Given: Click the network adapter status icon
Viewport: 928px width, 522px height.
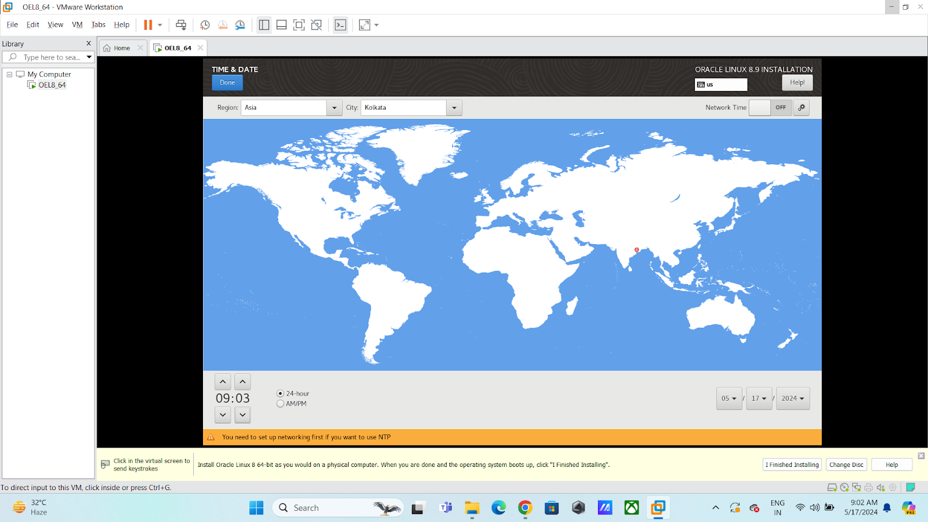Looking at the screenshot, I should (x=856, y=487).
